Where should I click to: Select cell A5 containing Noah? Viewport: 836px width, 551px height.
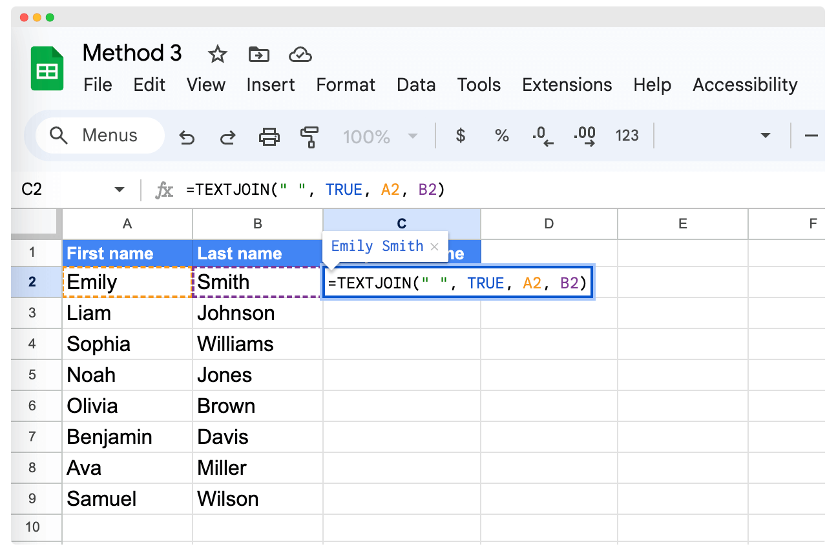(x=127, y=375)
